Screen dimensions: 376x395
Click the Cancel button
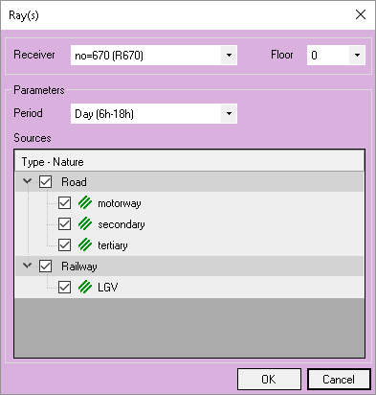(339, 380)
